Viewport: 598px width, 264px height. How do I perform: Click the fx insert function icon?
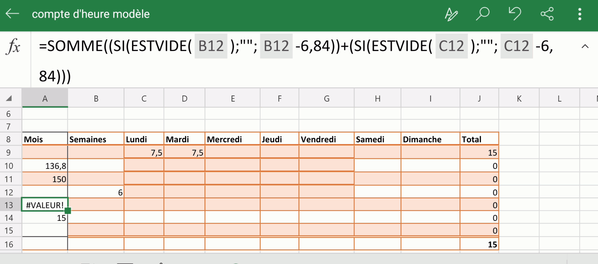14,46
